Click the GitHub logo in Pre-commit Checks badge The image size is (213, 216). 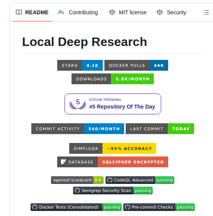[x=128, y=207]
